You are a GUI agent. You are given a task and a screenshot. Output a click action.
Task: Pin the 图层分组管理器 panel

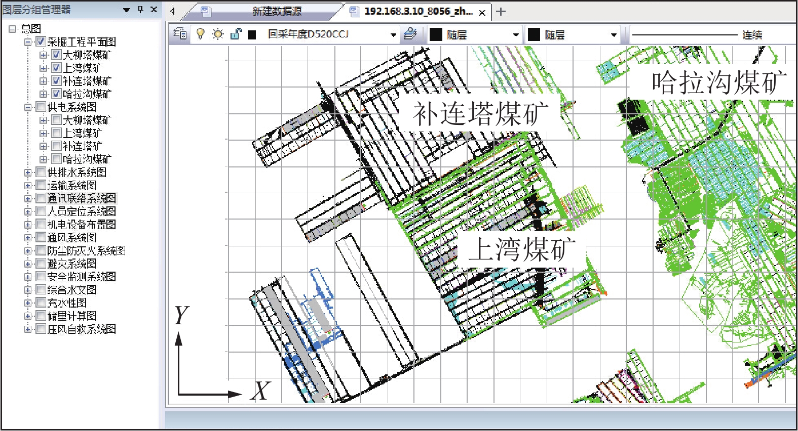click(140, 10)
